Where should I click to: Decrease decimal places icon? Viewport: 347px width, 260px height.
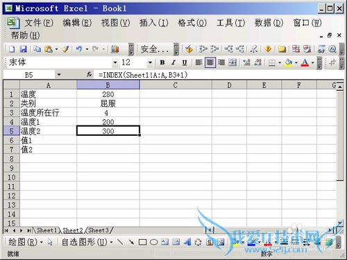(257, 62)
